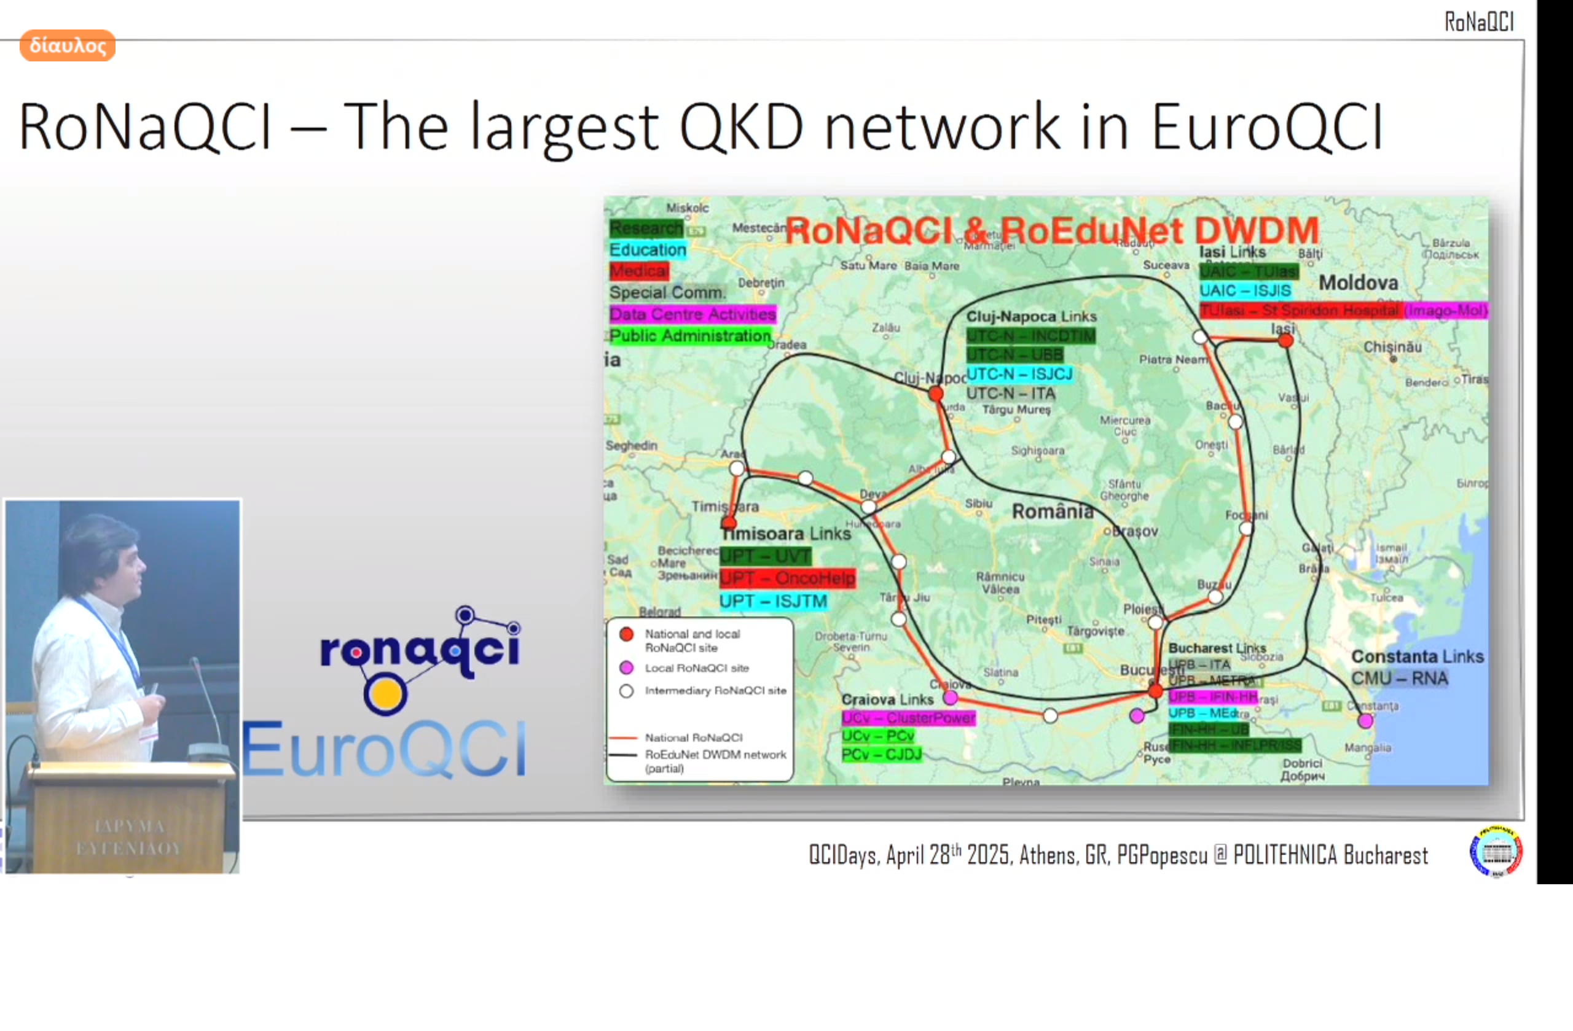The width and height of the screenshot is (1573, 1031).
Task: Click the 'Brașov' city label on map
Action: pyautogui.click(x=1135, y=531)
